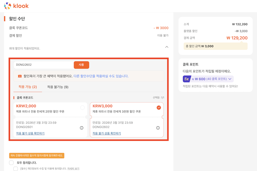
Task: Click the 제휴 파트너 전용 전세계 2천원 할인 쿠폰 text
Action: click(40, 112)
